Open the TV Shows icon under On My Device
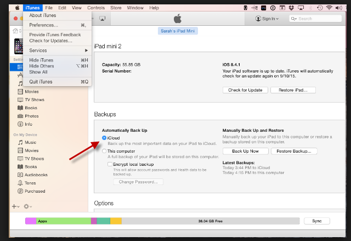351x241 pixels. (20, 159)
